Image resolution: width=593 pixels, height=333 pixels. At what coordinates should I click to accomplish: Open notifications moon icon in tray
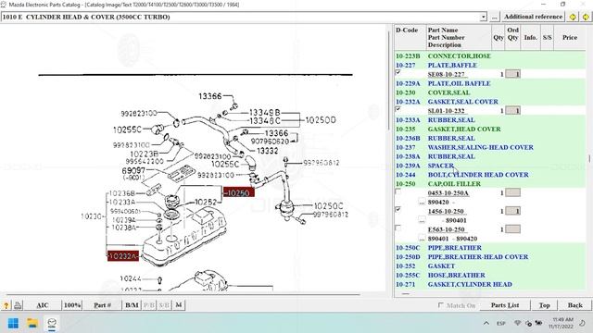point(583,323)
